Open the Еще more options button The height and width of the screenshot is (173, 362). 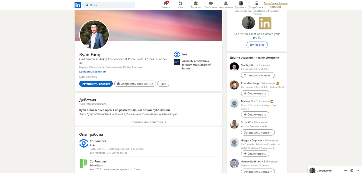click(163, 84)
